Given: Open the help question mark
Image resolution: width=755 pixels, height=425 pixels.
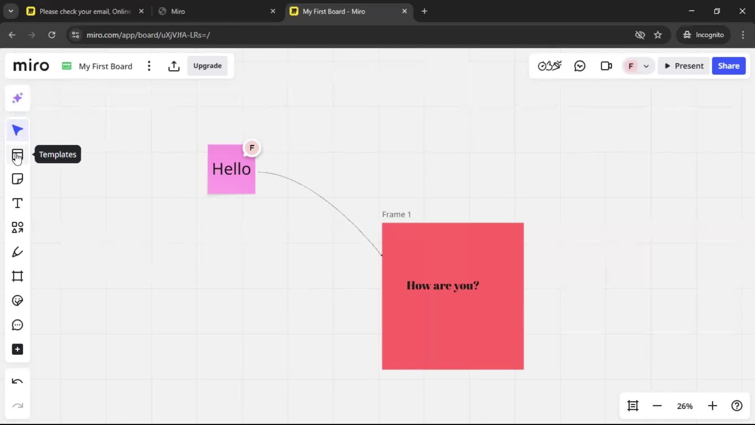Looking at the screenshot, I should [737, 406].
